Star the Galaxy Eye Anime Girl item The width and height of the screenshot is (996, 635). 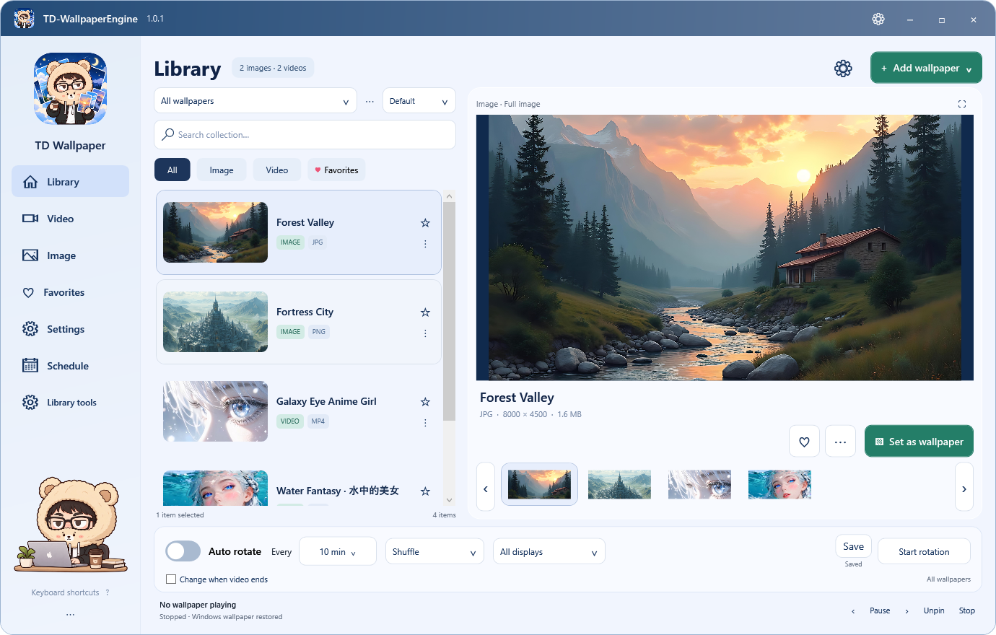click(425, 402)
